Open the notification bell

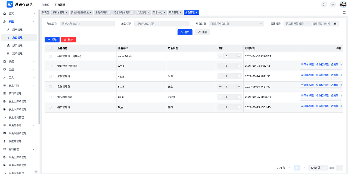pyautogui.click(x=333, y=5)
